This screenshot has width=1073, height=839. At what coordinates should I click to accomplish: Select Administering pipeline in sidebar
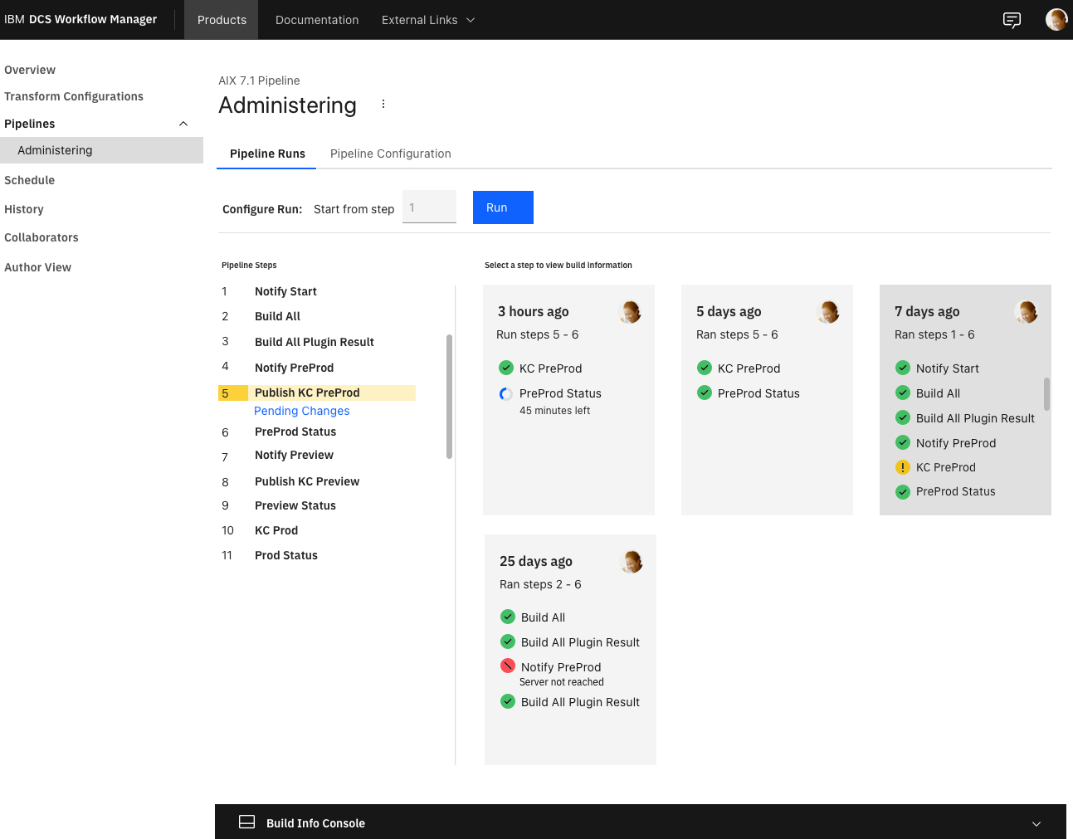point(101,150)
